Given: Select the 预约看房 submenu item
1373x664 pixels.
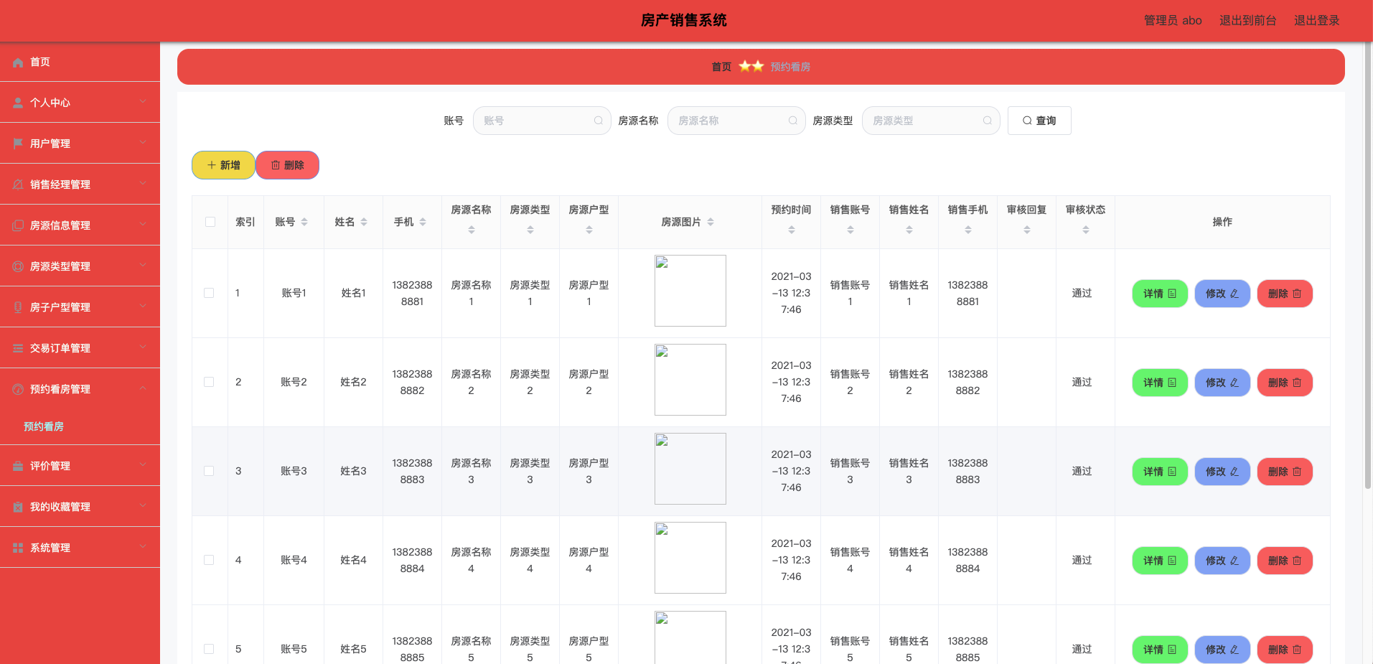Looking at the screenshot, I should click(80, 426).
